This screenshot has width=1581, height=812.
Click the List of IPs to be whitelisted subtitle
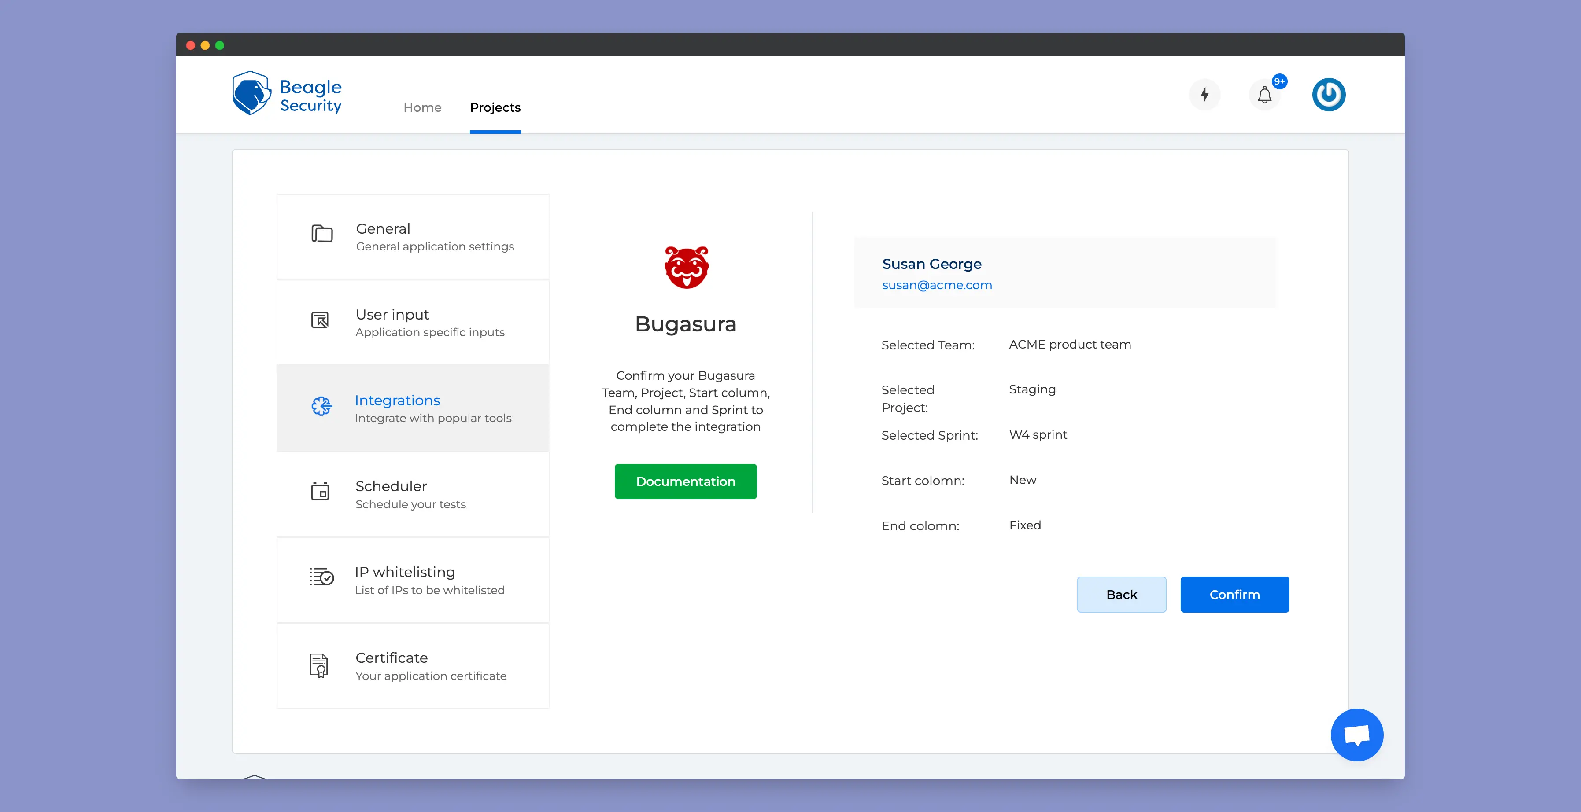tap(430, 590)
